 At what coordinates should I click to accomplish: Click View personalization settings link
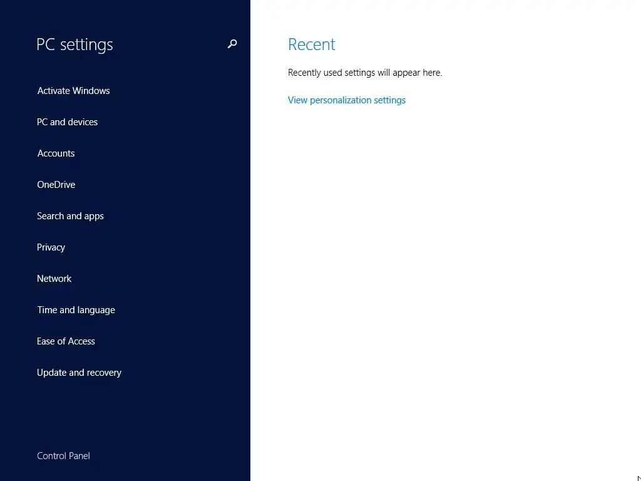coord(347,100)
